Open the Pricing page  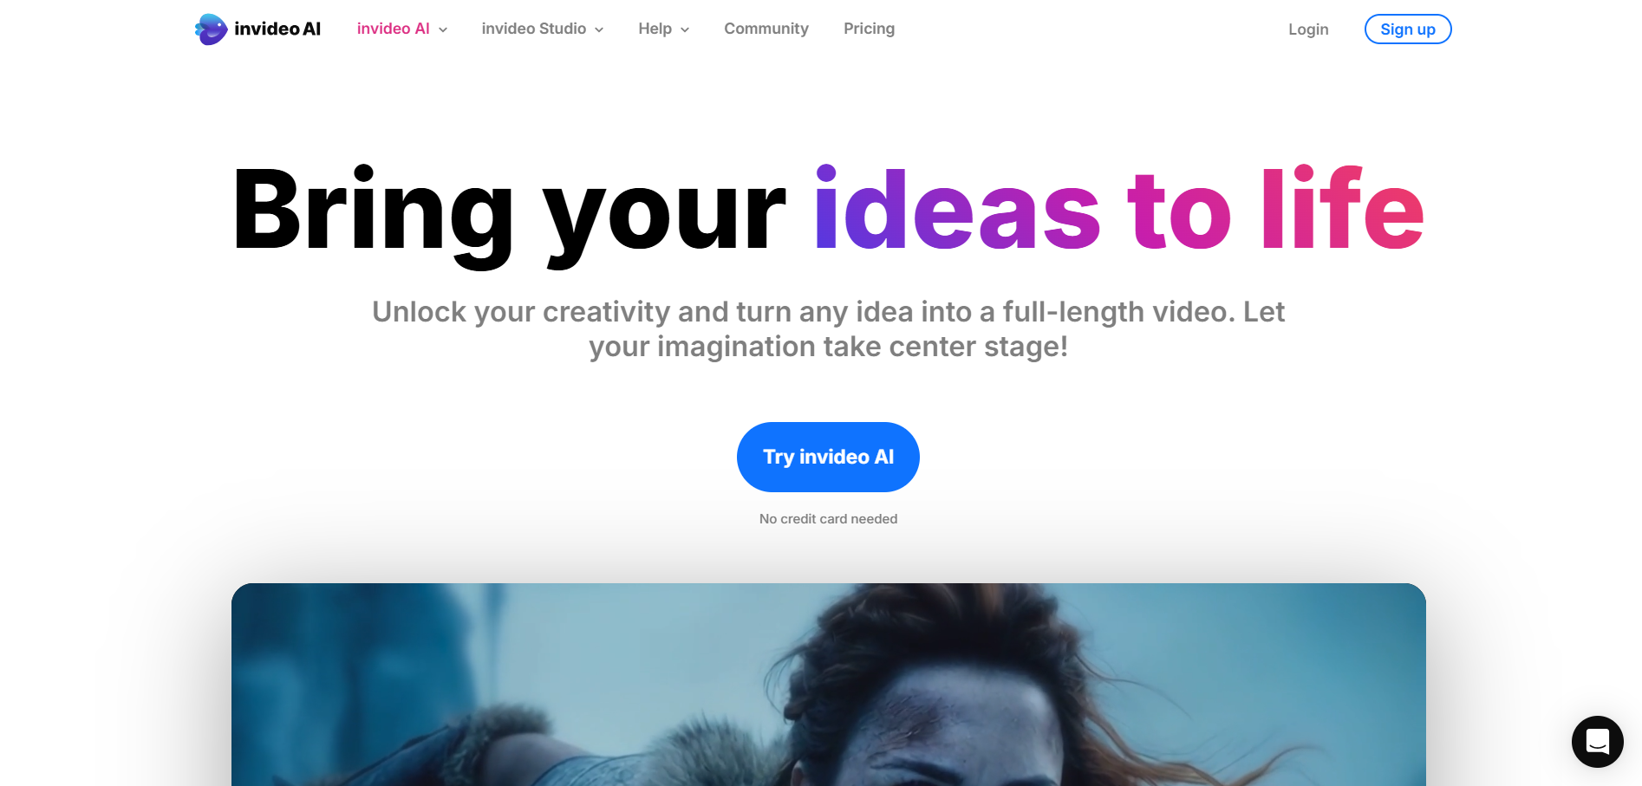coord(869,29)
